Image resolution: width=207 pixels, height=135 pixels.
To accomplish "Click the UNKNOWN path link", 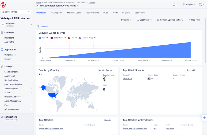I will click(x=170, y=129).
